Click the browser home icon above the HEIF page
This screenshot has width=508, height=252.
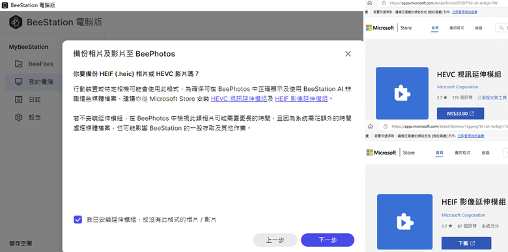371,126
